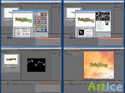Image resolution: width=125 pixels, height=93 pixels.
Task: Click the red-outlined gold "2" selected preset
Action: [x=39, y=18]
